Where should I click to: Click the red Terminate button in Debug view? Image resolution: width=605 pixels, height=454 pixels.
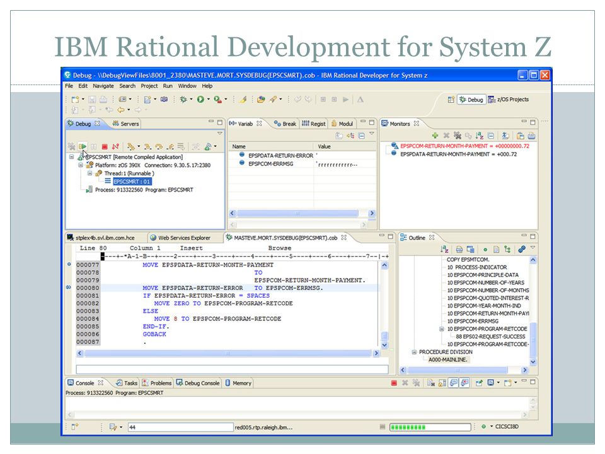pyautogui.click(x=105, y=147)
